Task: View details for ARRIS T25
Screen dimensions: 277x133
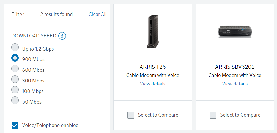Action: click(x=153, y=84)
